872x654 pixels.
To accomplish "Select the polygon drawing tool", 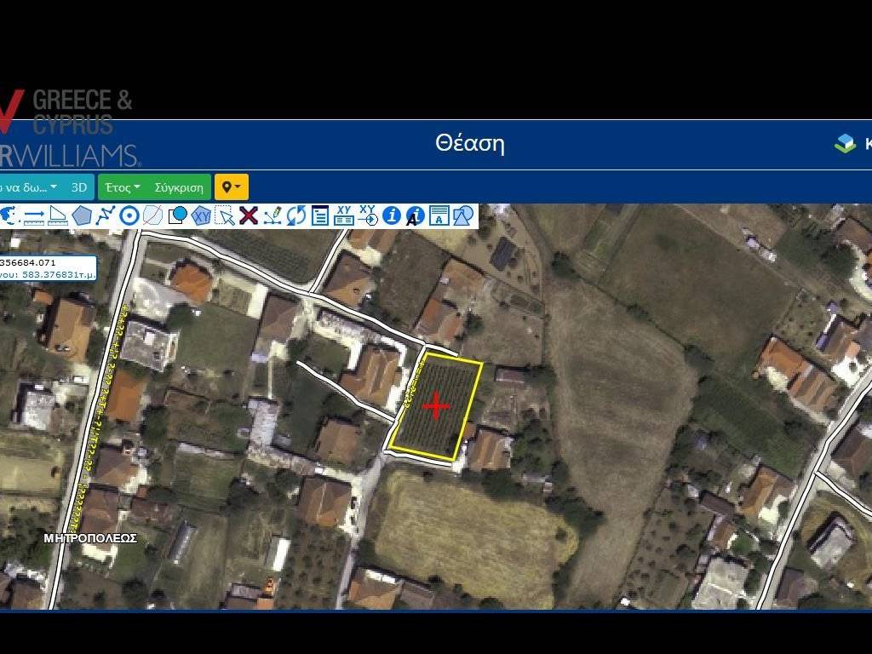I will click(x=82, y=215).
